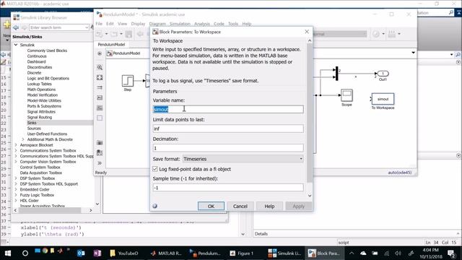Open Outlook from the taskbar
Viewport: 462px width, 260px height.
(81, 253)
